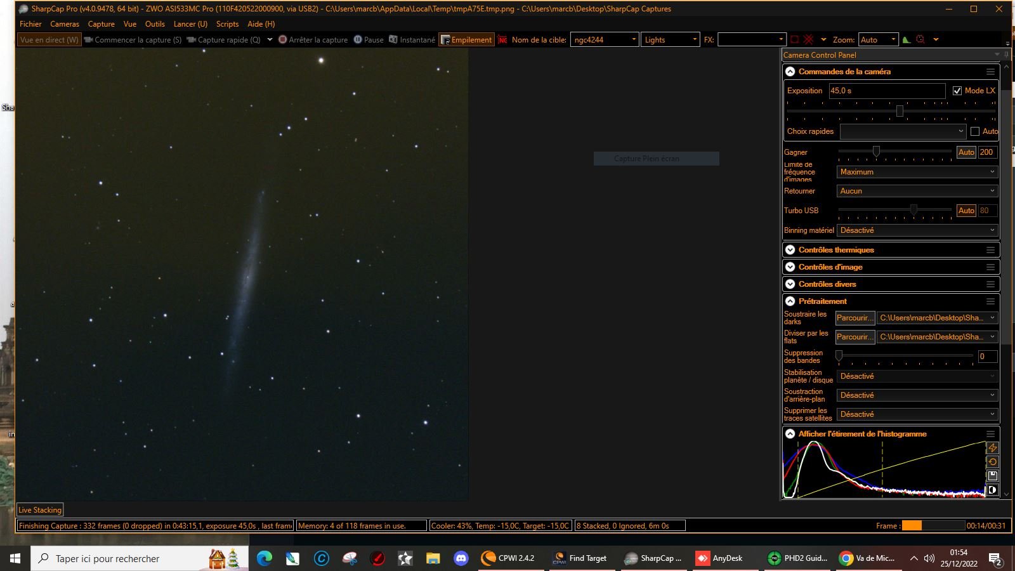Viewport: 1015px width, 571px height.
Task: Open hamburger menu of Contrôles divers
Action: coord(990,284)
